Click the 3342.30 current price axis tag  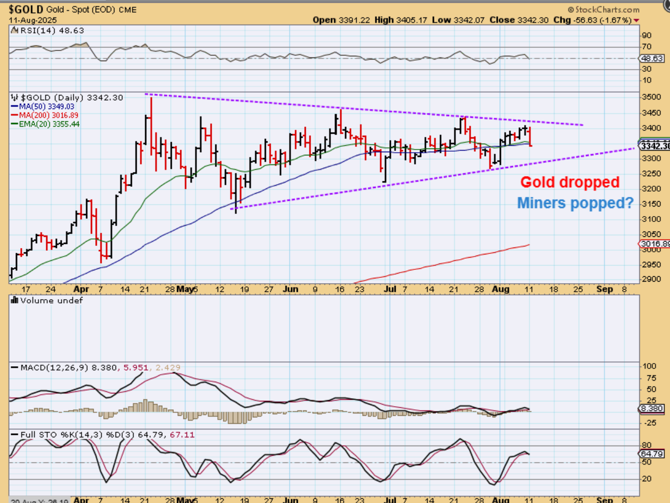[655, 146]
